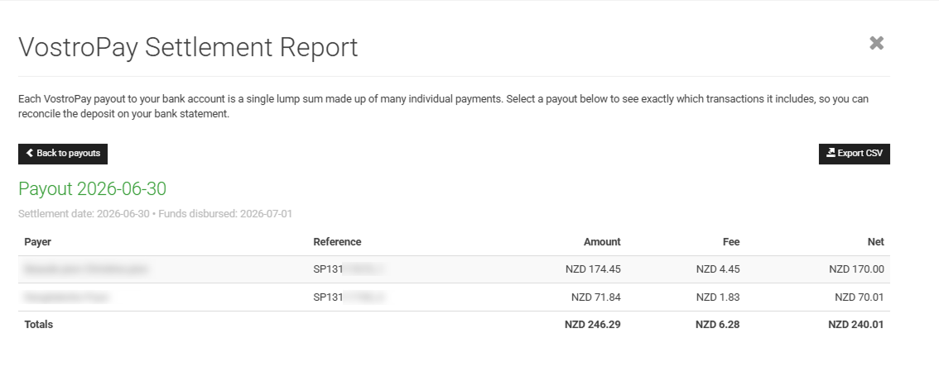Click reference in the NZD 71.84 row
This screenshot has width=939, height=371.
point(349,297)
